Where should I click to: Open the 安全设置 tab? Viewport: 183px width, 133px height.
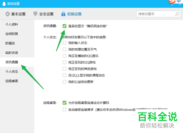[44, 14]
